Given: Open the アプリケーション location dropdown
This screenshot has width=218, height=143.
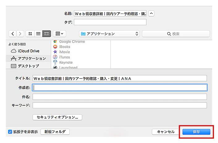Looking at the screenshot, I should coord(109,34).
